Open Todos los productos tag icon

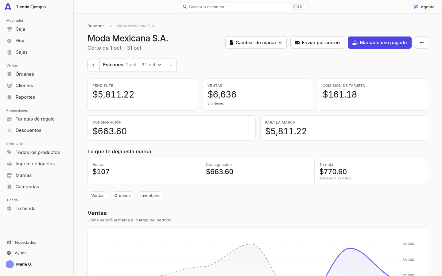[9, 152]
